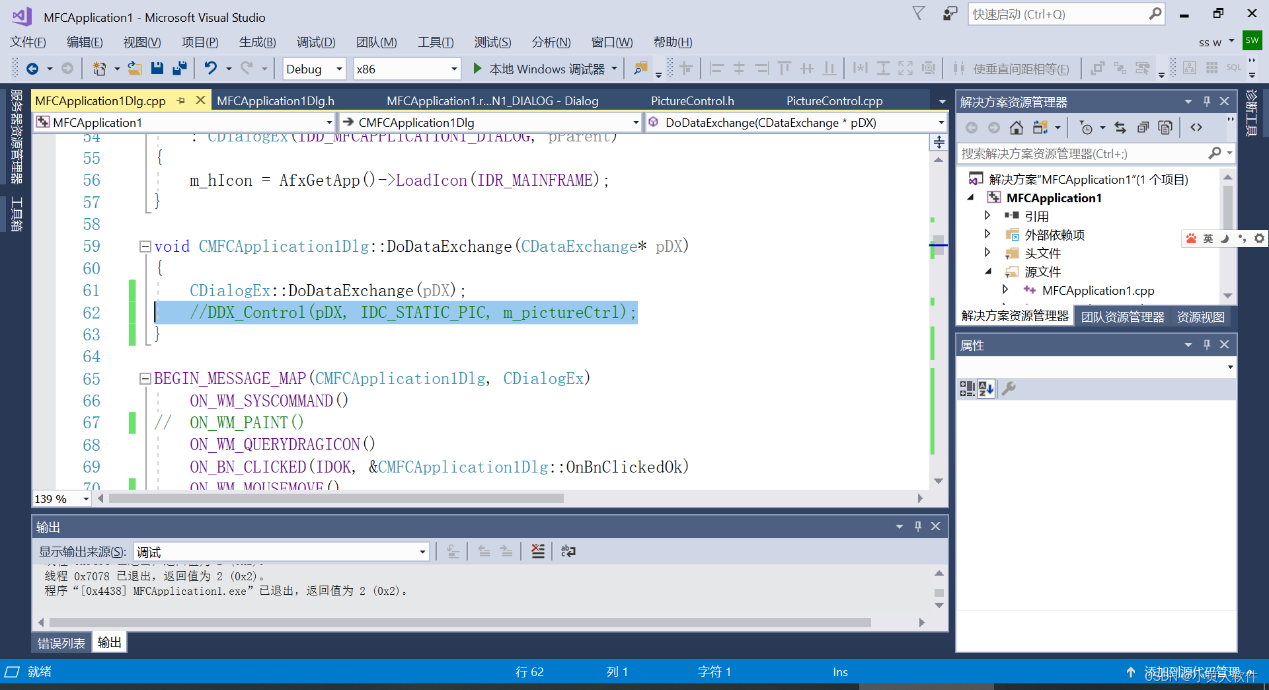Click the SW user account badge
The image size is (1269, 690).
[x=1252, y=40]
